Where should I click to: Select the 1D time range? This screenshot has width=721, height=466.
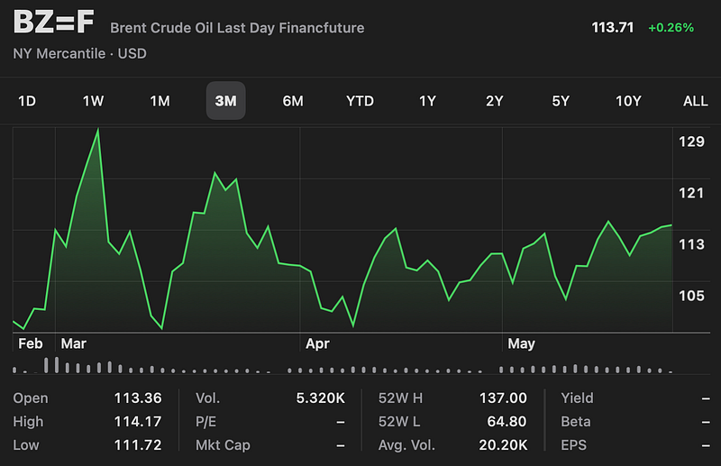(x=27, y=101)
